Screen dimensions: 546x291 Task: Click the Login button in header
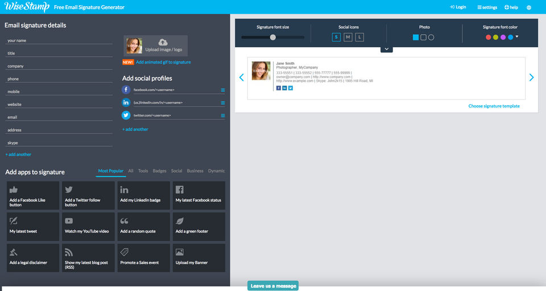(458, 7)
